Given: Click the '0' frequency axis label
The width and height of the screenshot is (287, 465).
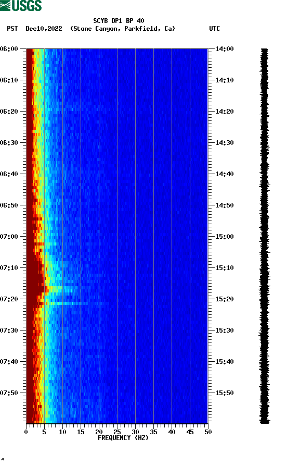Looking at the screenshot, I should [x=26, y=432].
